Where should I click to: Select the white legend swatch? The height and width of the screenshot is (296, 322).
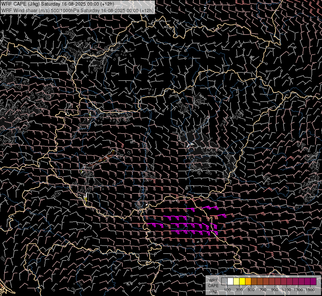(231, 281)
